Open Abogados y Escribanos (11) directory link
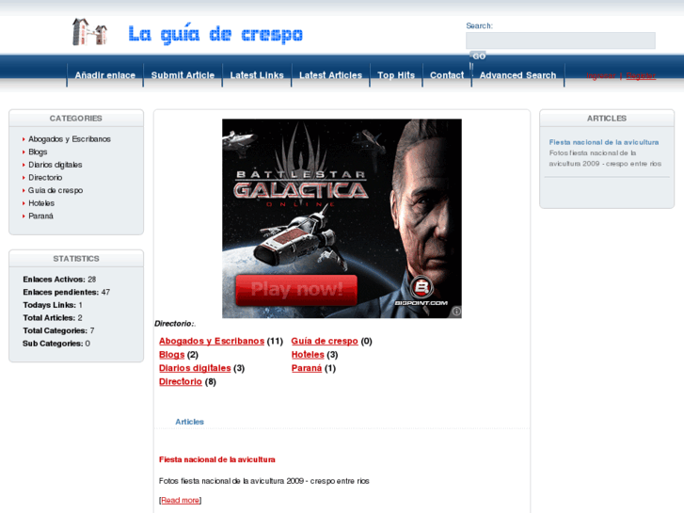 [212, 341]
